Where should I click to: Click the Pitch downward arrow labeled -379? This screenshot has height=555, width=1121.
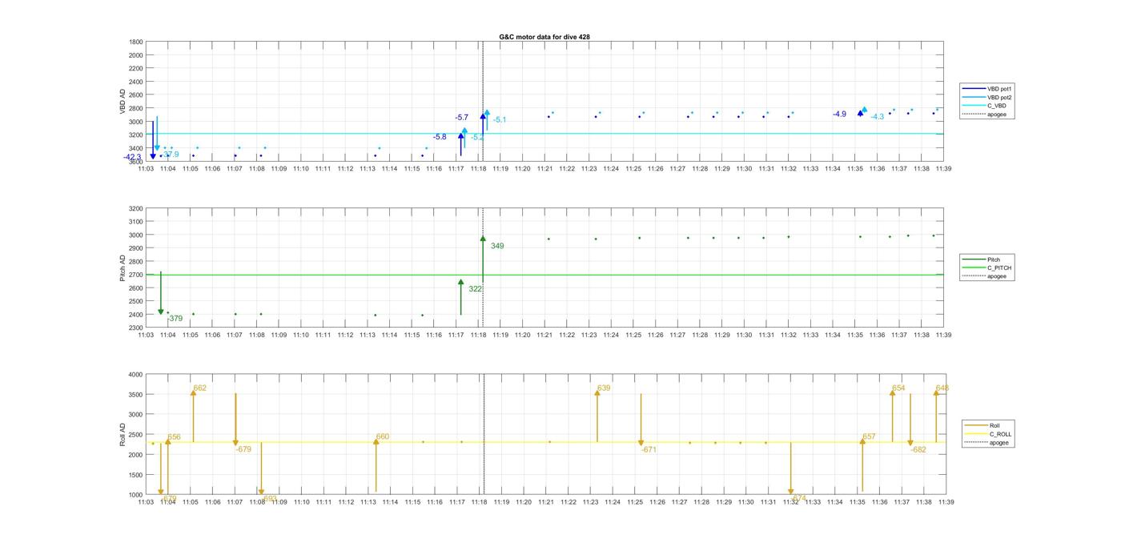point(161,292)
